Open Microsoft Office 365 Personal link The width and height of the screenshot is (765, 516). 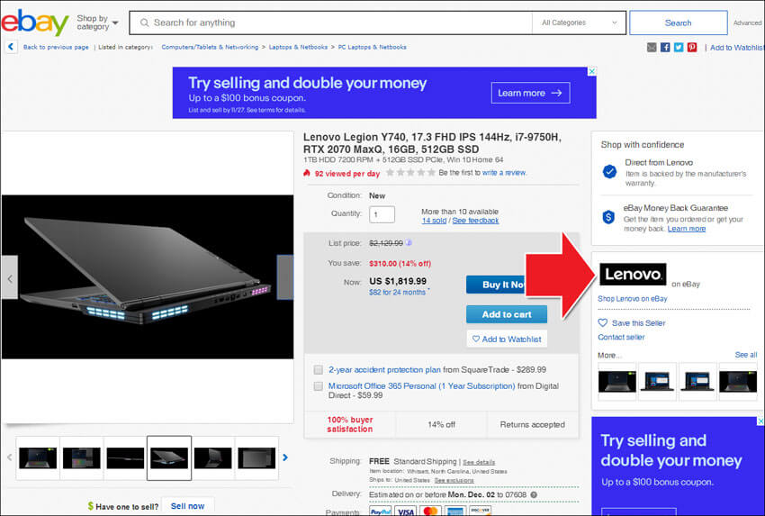coord(421,386)
